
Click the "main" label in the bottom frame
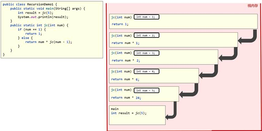(x=115, y=109)
